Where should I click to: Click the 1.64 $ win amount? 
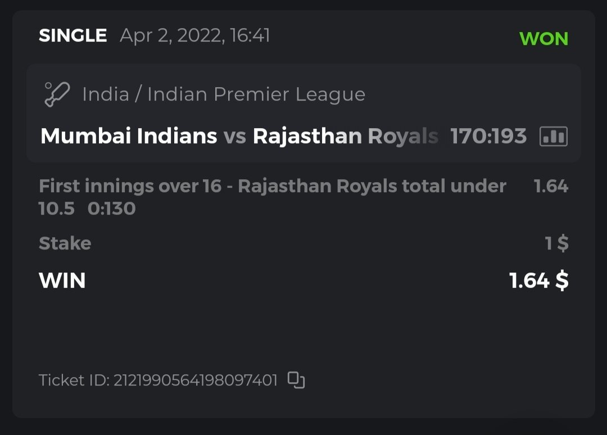[538, 280]
